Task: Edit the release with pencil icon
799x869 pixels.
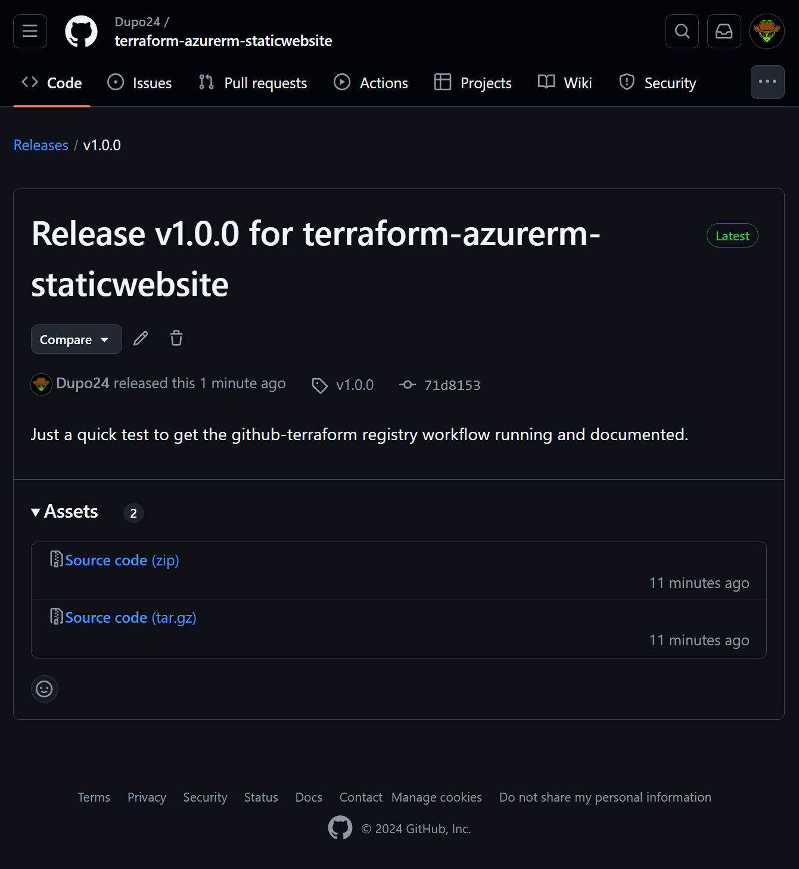Action: click(141, 339)
